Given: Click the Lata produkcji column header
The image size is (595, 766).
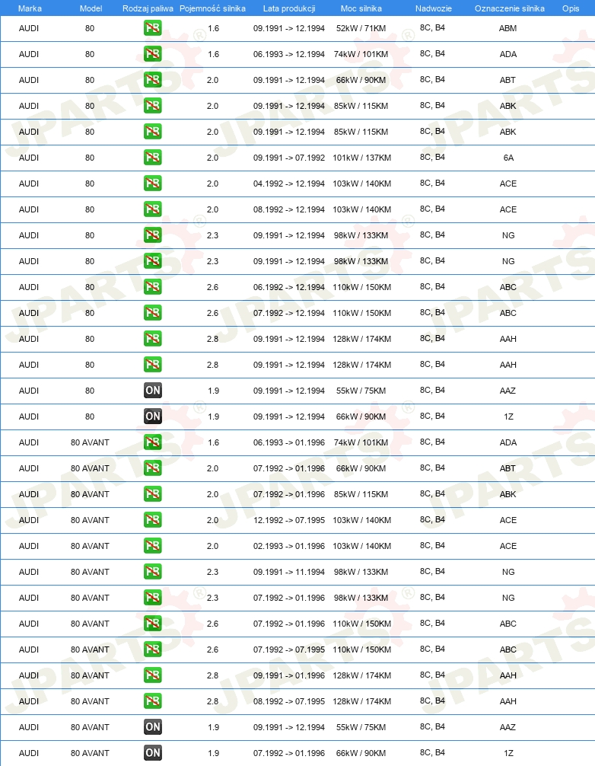Looking at the screenshot, I should (289, 8).
